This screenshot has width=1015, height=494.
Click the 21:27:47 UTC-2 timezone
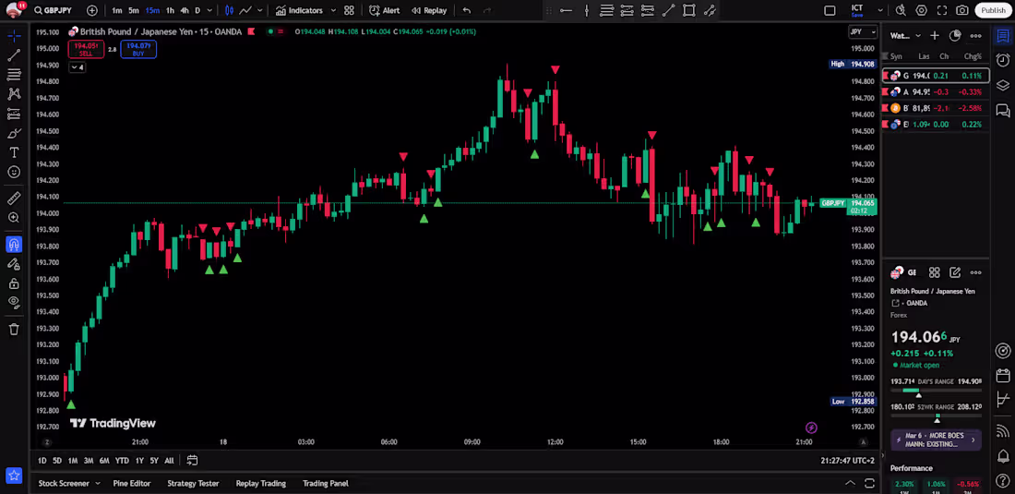click(x=847, y=461)
